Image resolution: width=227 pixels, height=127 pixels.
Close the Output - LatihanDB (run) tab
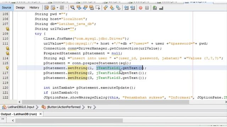point(40,114)
